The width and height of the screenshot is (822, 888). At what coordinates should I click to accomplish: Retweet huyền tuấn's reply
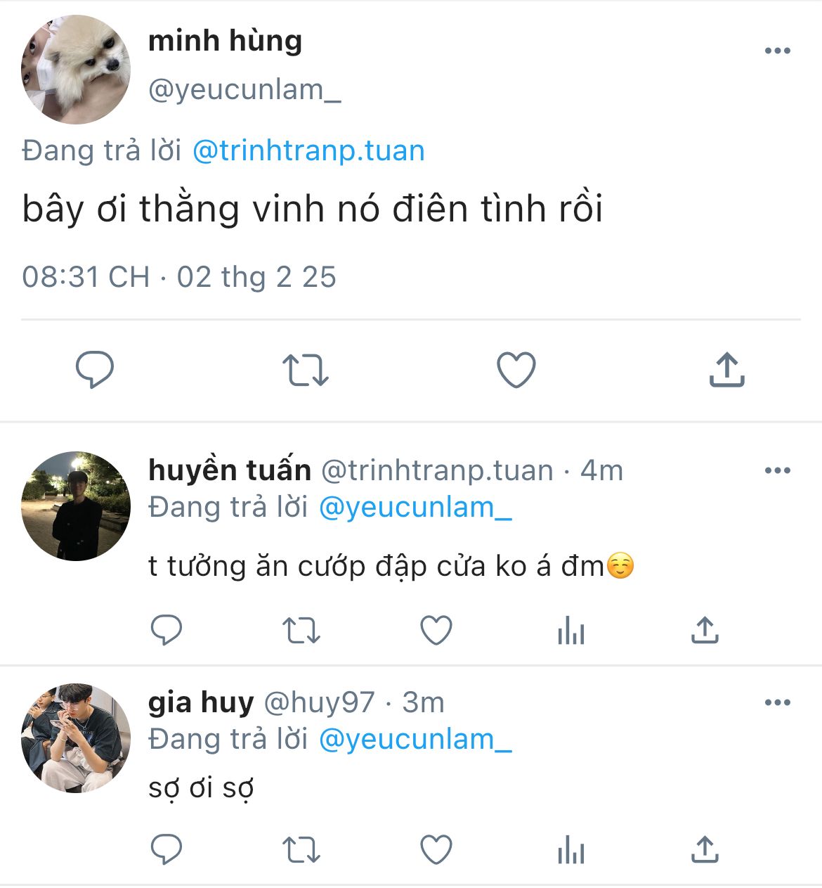pos(301,631)
